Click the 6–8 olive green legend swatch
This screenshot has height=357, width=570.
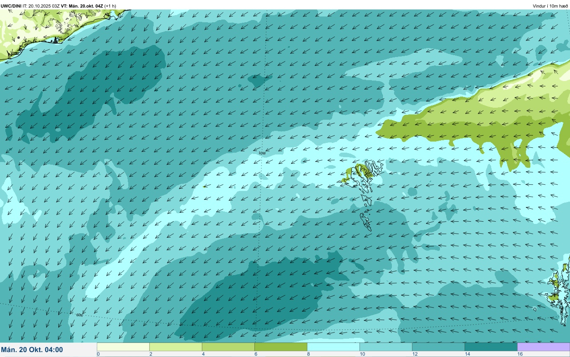pos(281,347)
